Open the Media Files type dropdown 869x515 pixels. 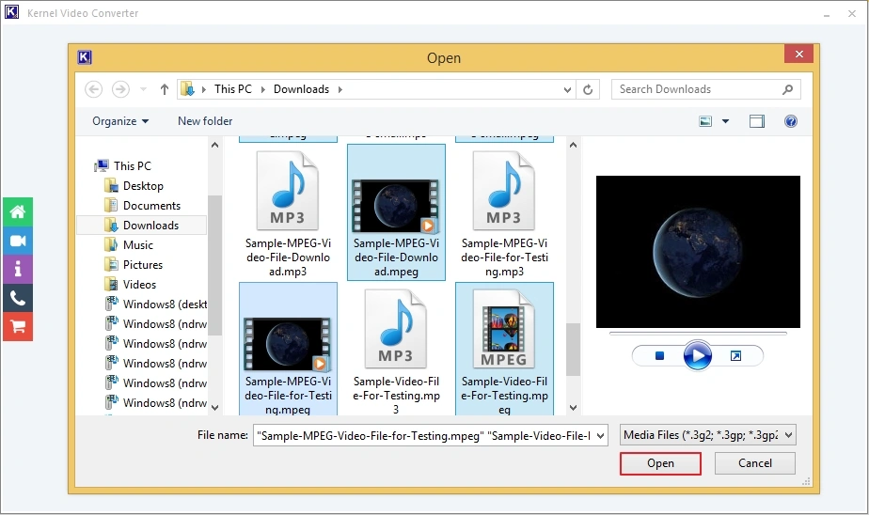pos(708,435)
